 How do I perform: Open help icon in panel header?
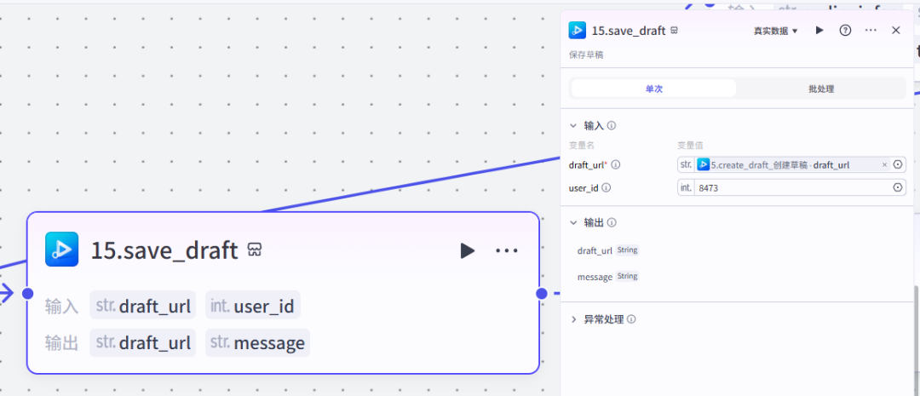click(x=845, y=31)
